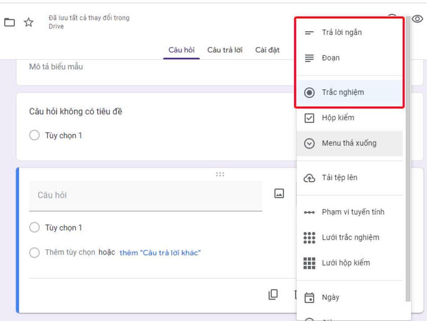The width and height of the screenshot is (427, 321).
Task: Switch to the Câu trả lời tab
Action: (x=225, y=50)
